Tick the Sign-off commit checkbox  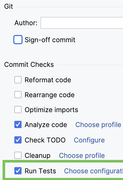(18, 40)
